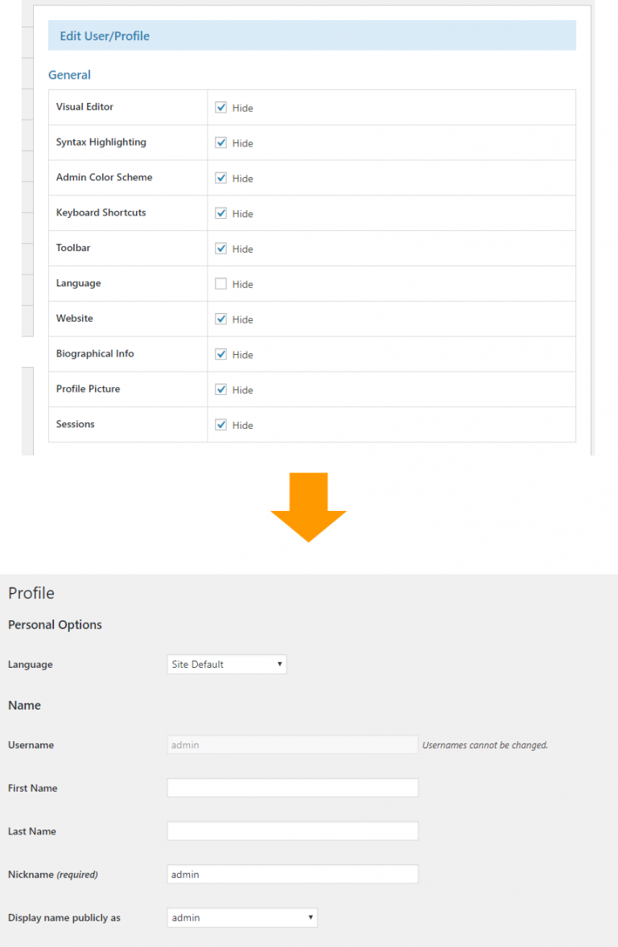The width and height of the screenshot is (618, 947).
Task: Uncheck the Keyboard Shortcuts hide option
Action: point(220,213)
